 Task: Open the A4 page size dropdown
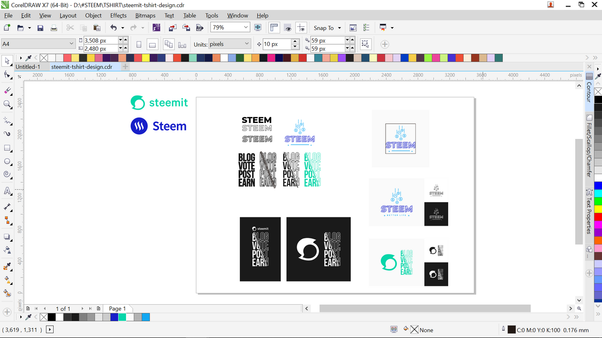[x=71, y=44]
